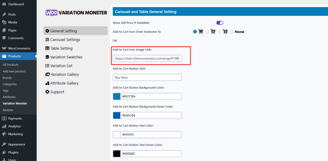Image resolution: width=328 pixels, height=161 pixels.
Task: Click the Support lifebuoy icon
Action: tap(47, 92)
